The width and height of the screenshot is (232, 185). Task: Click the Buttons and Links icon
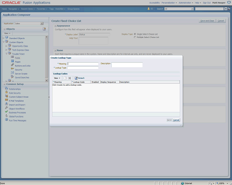(x=12, y=65)
